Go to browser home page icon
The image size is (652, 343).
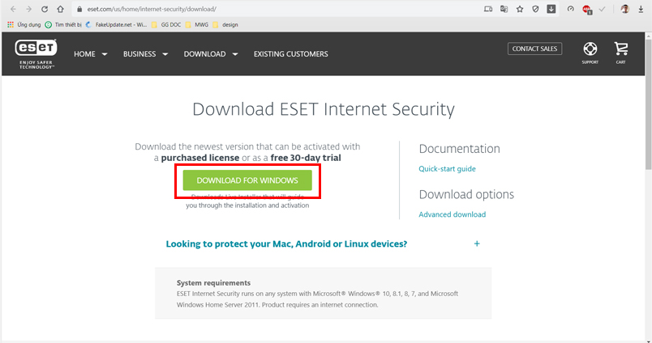coord(60,9)
